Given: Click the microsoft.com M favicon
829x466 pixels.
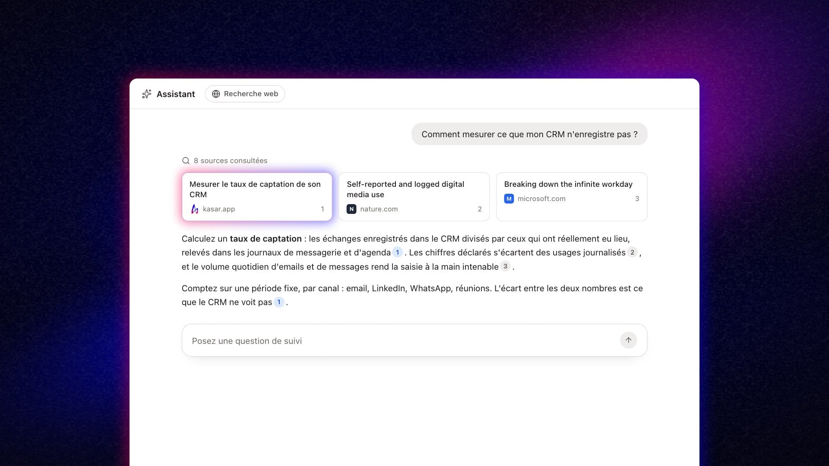Looking at the screenshot, I should pyautogui.click(x=509, y=198).
